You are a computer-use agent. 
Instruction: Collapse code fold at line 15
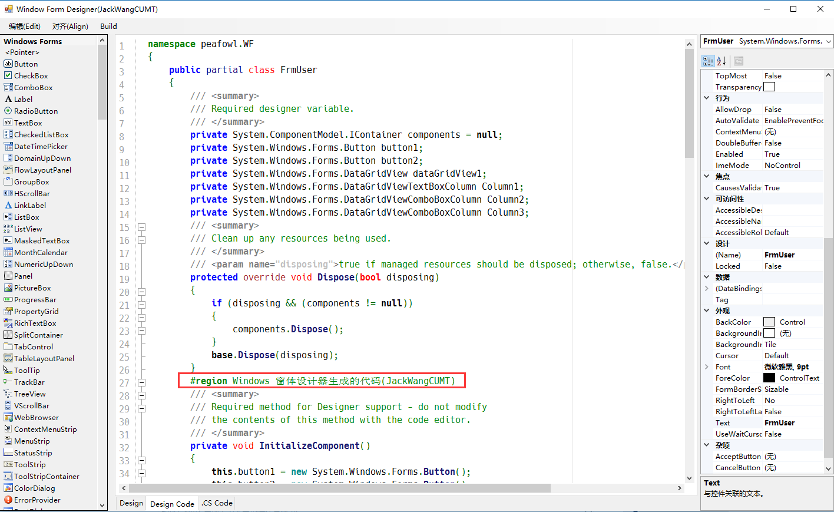click(141, 227)
